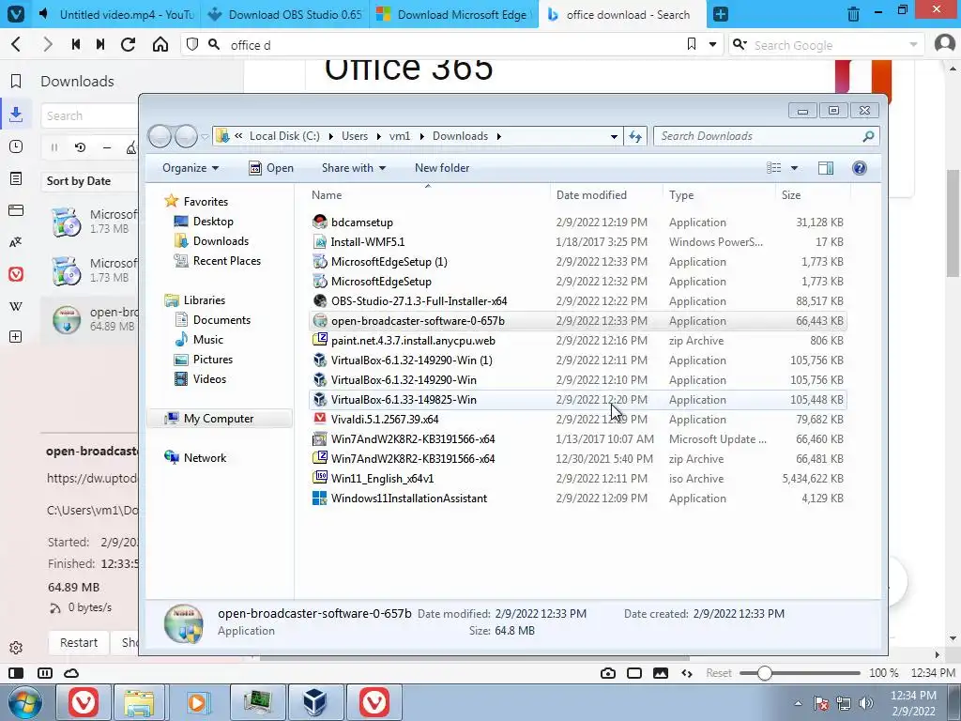Select Network in navigation pane
The image size is (961, 721).
pyautogui.click(x=205, y=457)
